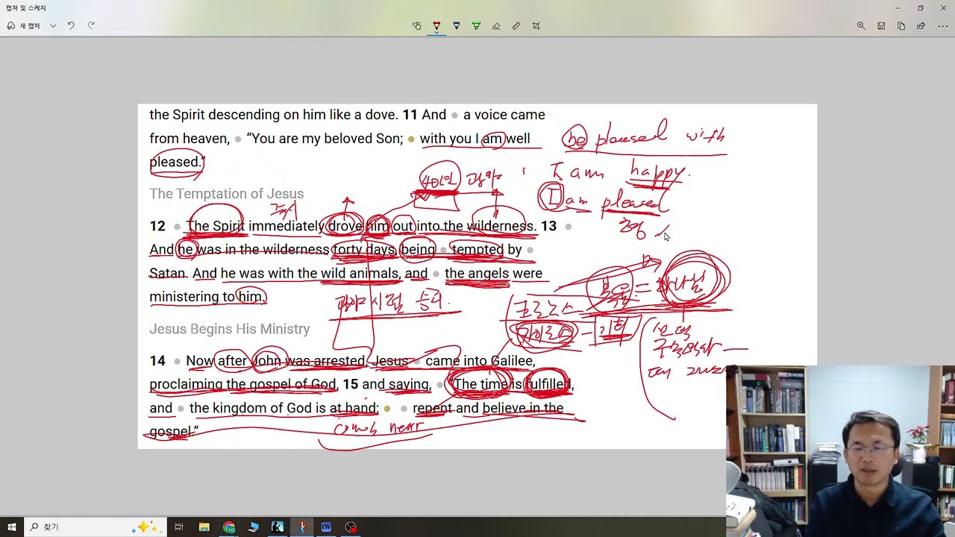Click verse number 12 in the passage
Viewport: 955px width, 537px height.
pyautogui.click(x=157, y=226)
